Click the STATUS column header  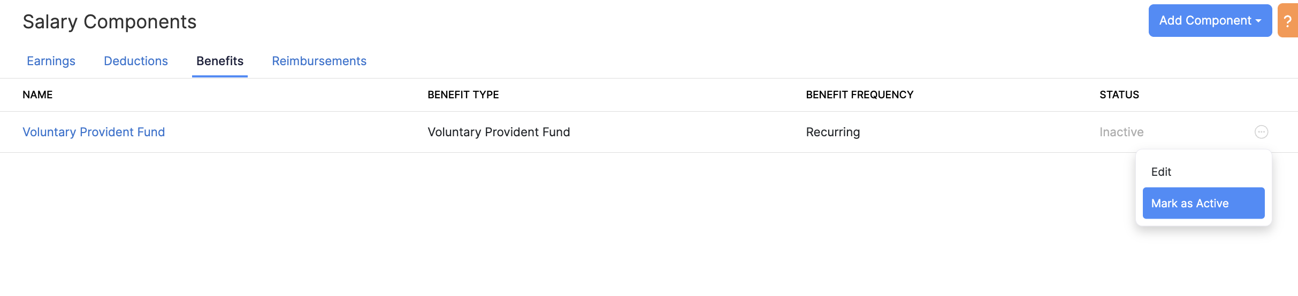coord(1119,95)
